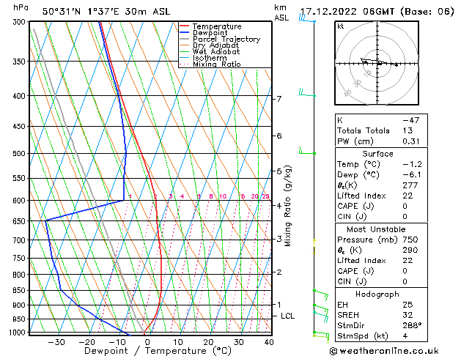The height and width of the screenshot is (356, 461).
Task: Click the wind barb at the 400 hPa level
Action: click(307, 92)
